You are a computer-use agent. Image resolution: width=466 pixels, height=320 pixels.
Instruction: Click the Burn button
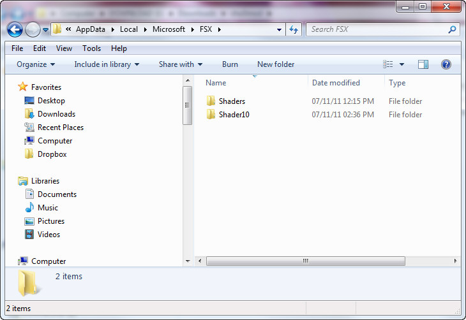point(230,64)
